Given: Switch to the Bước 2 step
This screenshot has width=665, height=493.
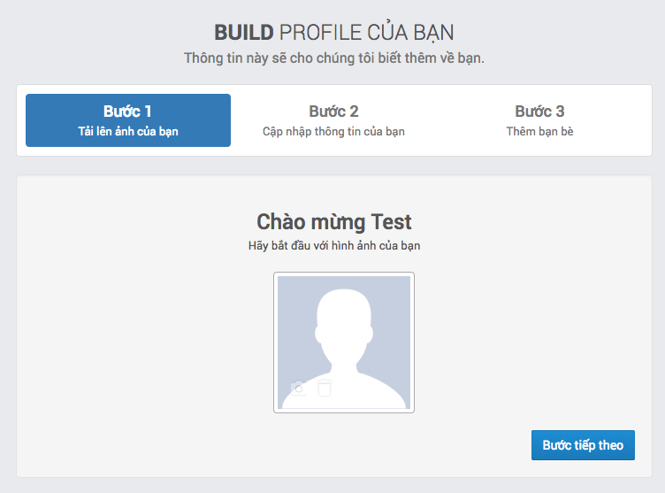Looking at the screenshot, I should [333, 120].
